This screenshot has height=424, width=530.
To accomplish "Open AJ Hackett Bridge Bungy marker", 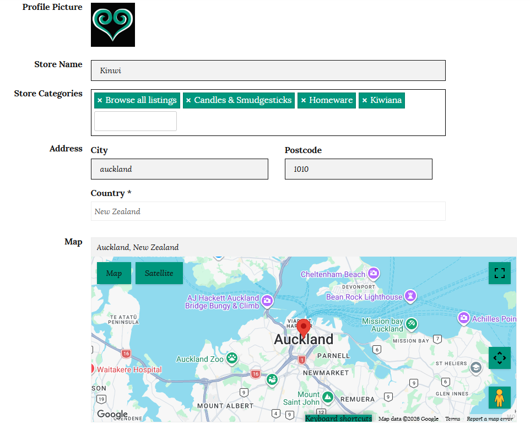I will pyautogui.click(x=267, y=301).
